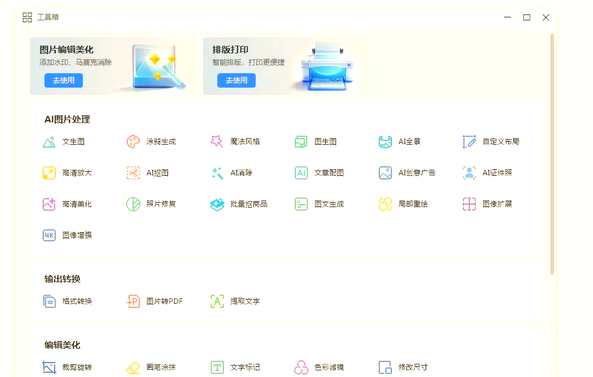Launch the 文章配图 AI icon

coord(301,173)
